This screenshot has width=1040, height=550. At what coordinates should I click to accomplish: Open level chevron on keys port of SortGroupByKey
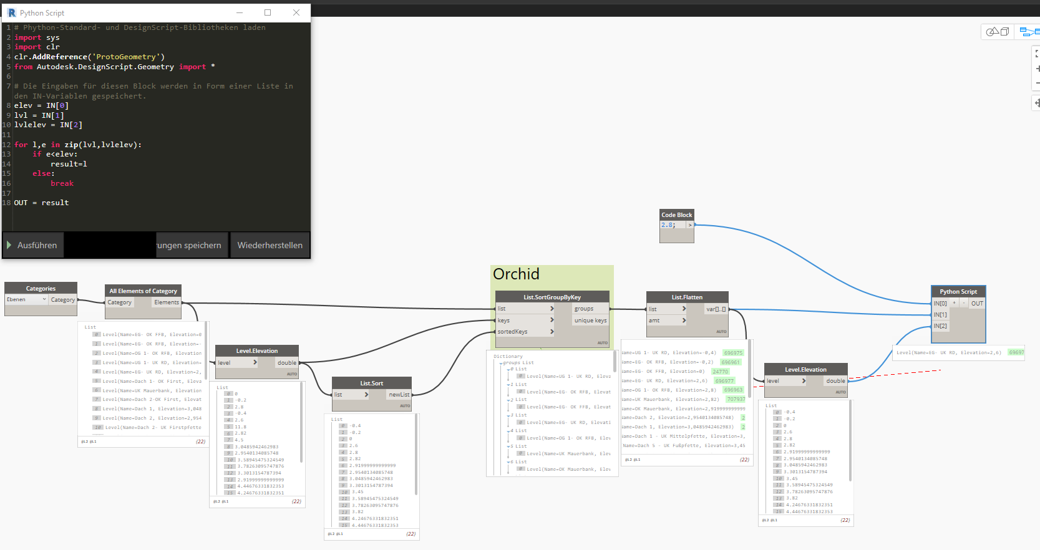click(552, 320)
